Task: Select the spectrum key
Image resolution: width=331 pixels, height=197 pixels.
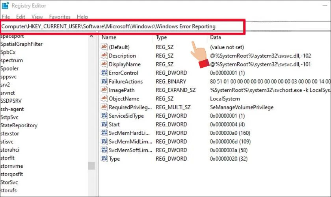Action: tap(11, 61)
